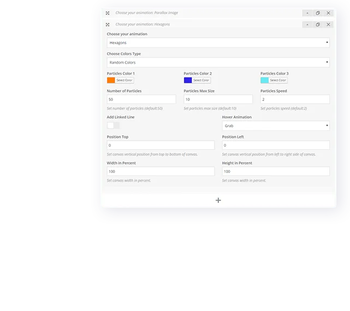
Task: Add a new animation with plus icon
Action: tap(218, 200)
